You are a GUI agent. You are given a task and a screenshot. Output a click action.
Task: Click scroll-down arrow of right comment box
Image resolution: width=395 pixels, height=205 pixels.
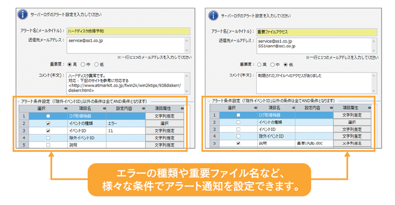(x=374, y=90)
